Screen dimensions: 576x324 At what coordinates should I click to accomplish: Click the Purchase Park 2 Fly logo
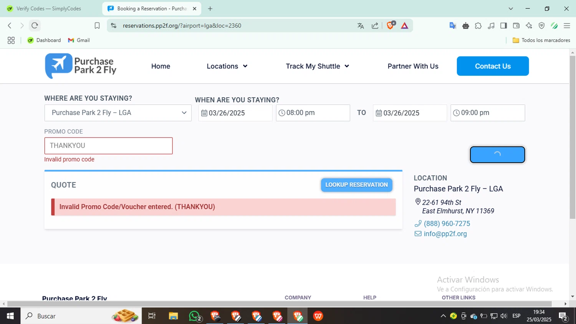[81, 66]
